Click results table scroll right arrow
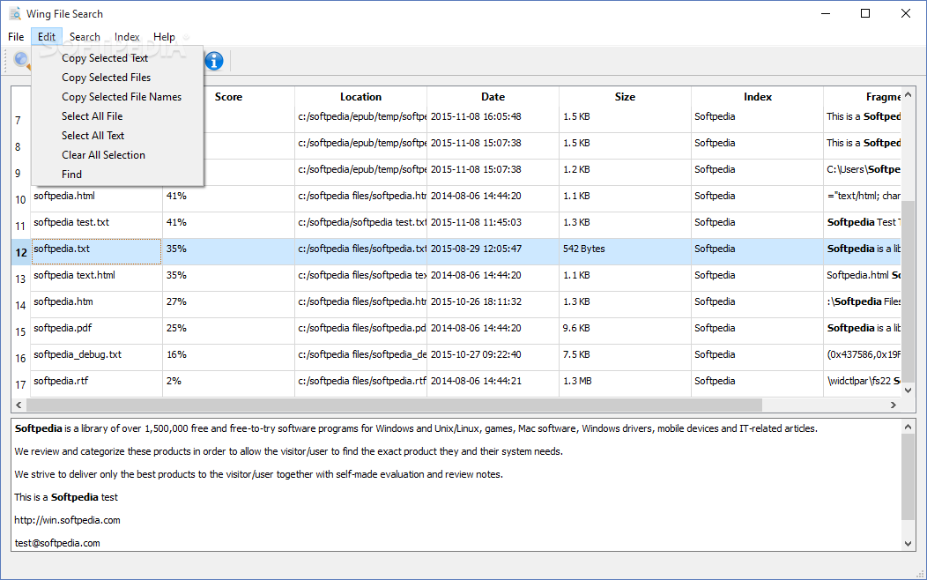This screenshot has width=927, height=580. pyautogui.click(x=894, y=405)
